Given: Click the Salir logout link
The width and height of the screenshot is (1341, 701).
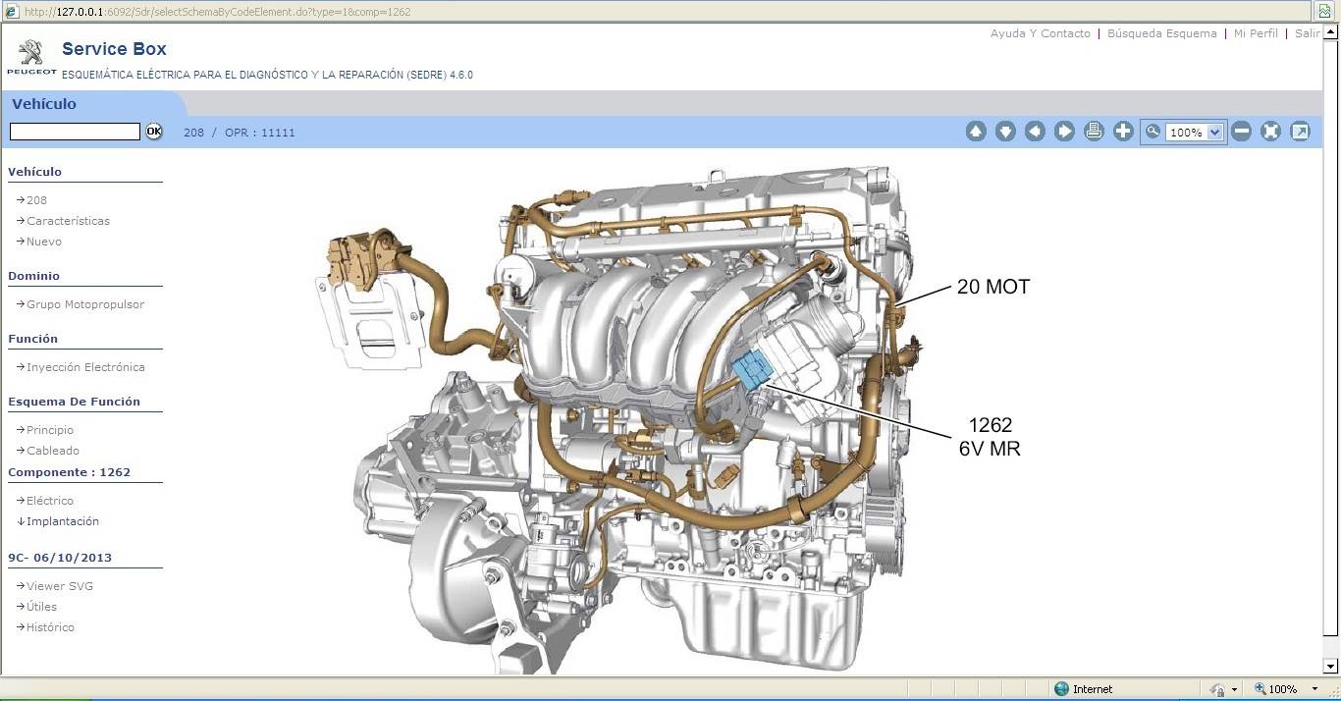Looking at the screenshot, I should pyautogui.click(x=1307, y=33).
